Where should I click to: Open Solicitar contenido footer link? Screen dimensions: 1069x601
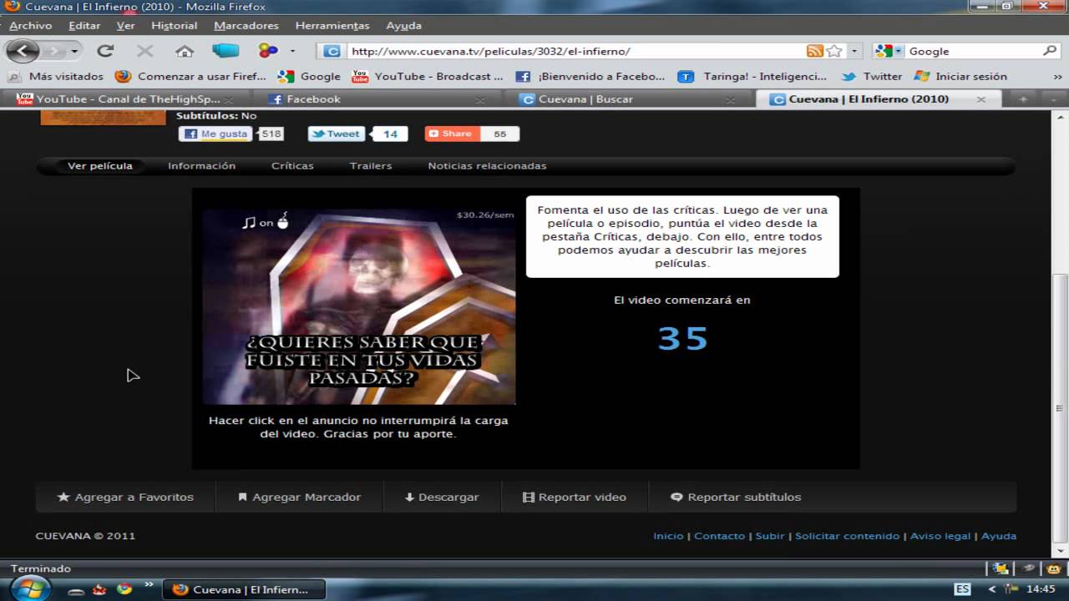(847, 536)
